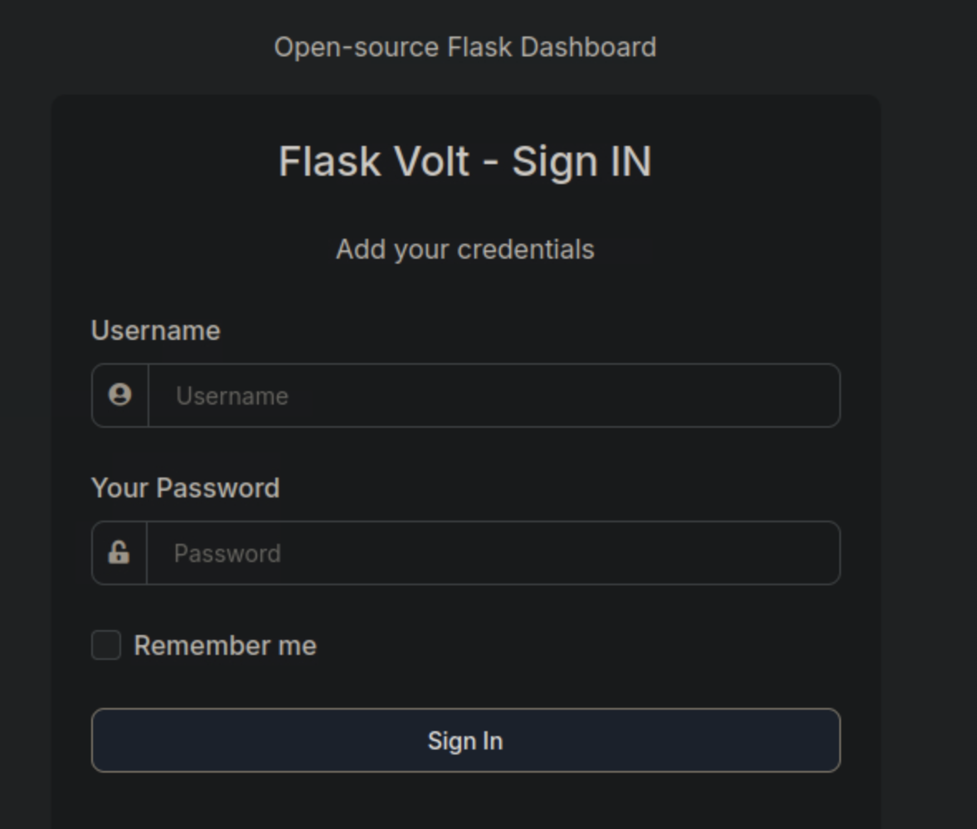The width and height of the screenshot is (977, 829).
Task: Click the user avatar icon beside Username
Action: 120,395
